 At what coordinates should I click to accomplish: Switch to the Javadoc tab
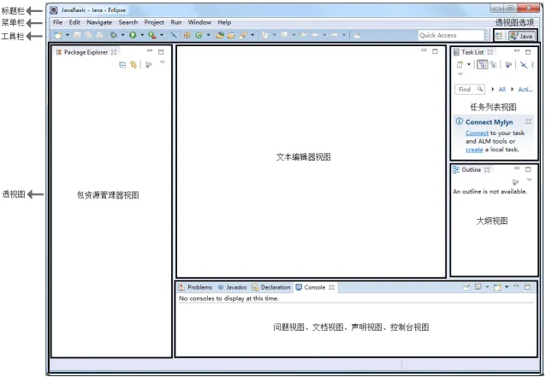232,287
